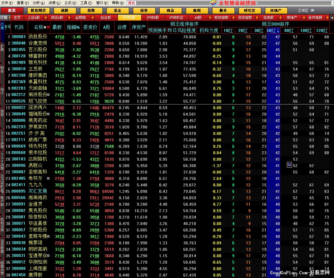Click the 委托 button in the menu bar

click(x=131, y=3)
